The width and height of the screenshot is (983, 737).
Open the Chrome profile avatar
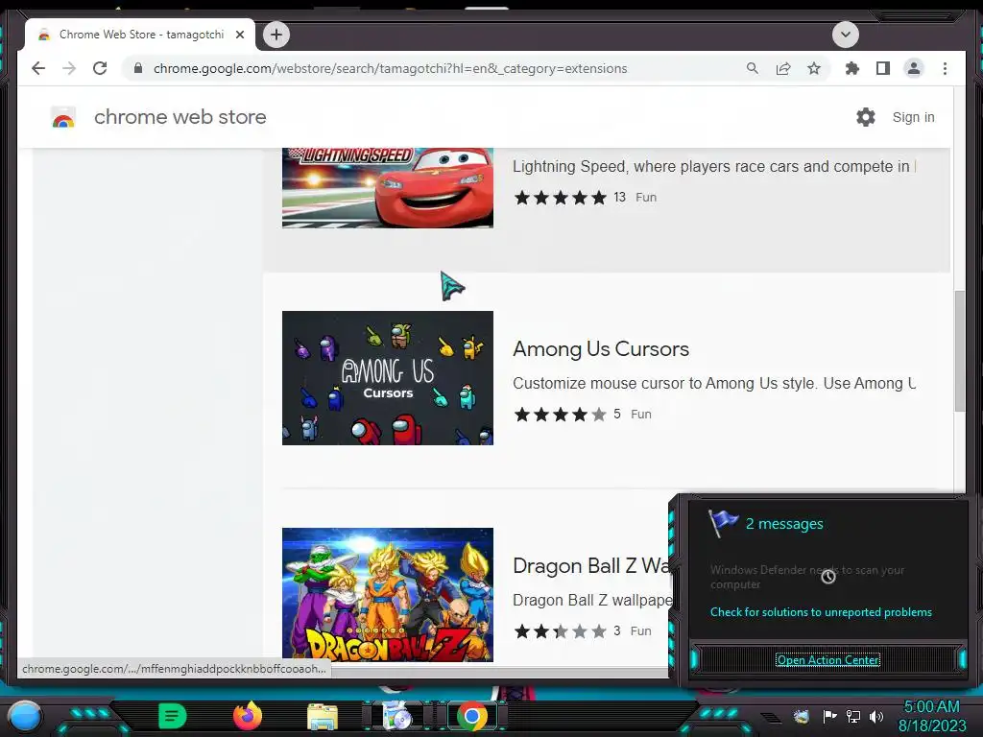tap(914, 68)
